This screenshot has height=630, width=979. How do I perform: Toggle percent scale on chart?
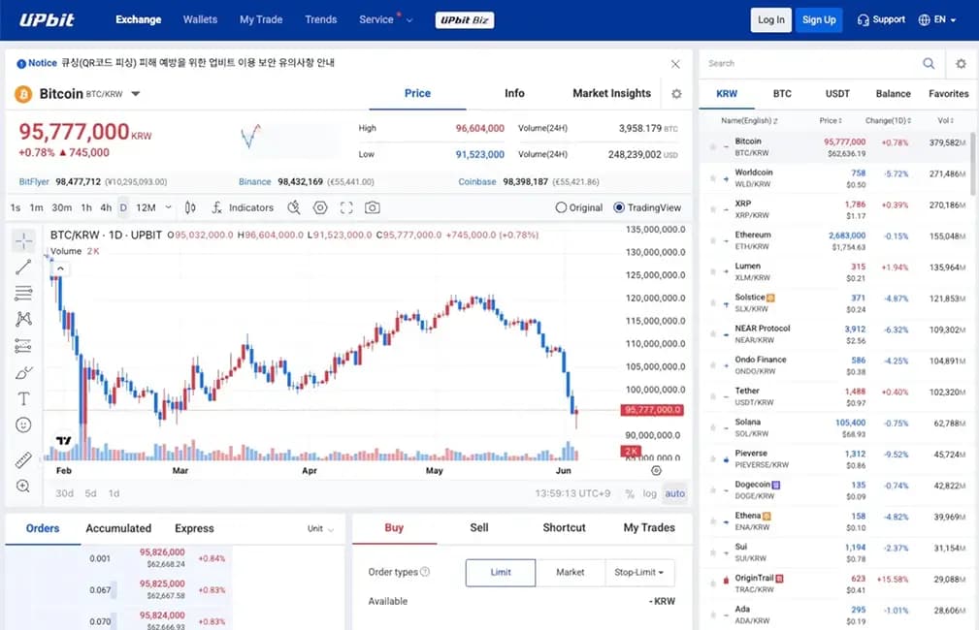tap(630, 493)
